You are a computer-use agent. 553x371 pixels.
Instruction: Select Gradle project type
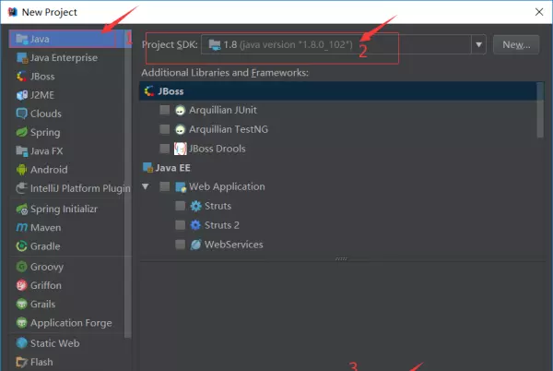pyautogui.click(x=67, y=246)
